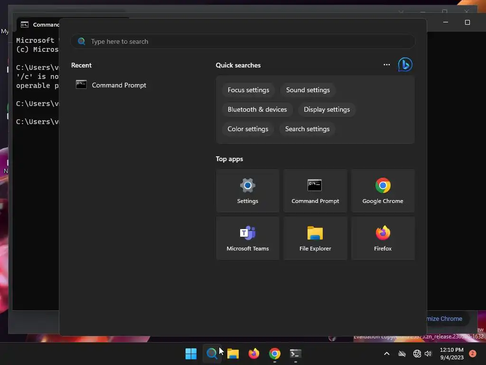Launch Command Prompt from Top apps
This screenshot has height=365, width=486.
(315, 191)
